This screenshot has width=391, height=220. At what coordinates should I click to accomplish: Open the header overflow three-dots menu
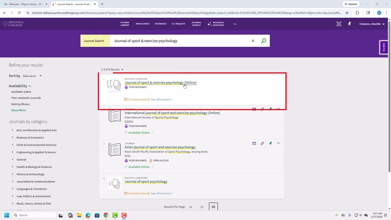[x=235, y=24]
